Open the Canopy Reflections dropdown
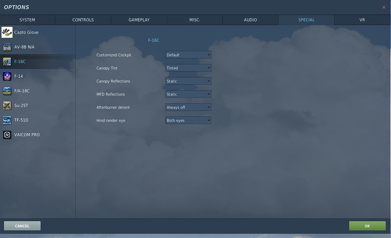391x238 pixels. click(x=188, y=81)
